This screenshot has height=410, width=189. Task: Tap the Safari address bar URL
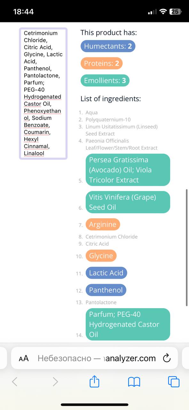coord(97,358)
